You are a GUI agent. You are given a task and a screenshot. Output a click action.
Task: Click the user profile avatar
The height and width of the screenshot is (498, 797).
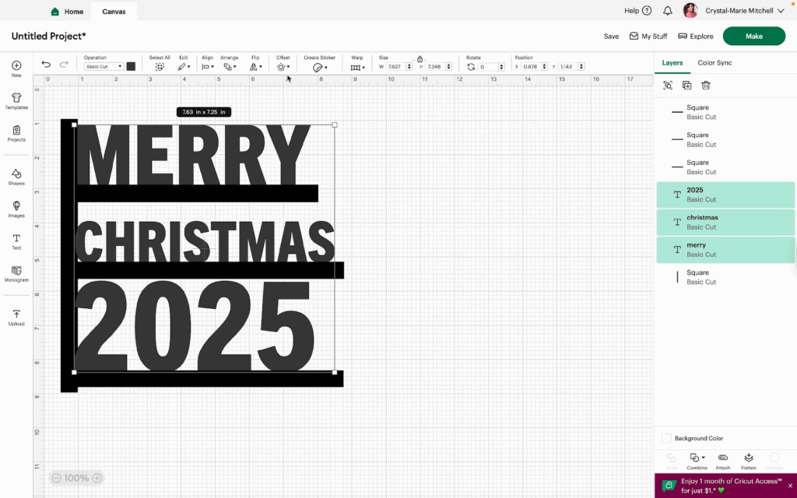pos(690,10)
